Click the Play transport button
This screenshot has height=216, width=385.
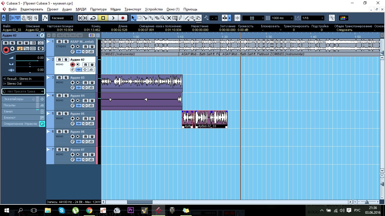[113, 18]
